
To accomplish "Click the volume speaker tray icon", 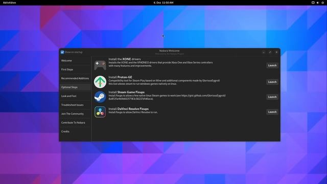I will [x=318, y=3].
